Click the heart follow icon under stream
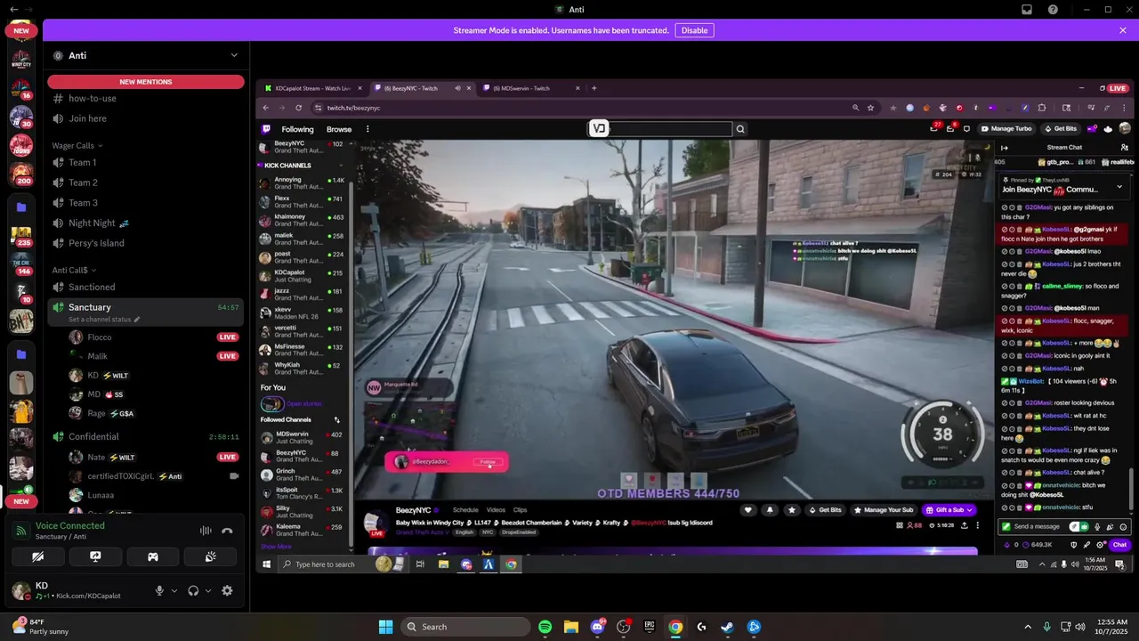The height and width of the screenshot is (641, 1139). (x=748, y=510)
